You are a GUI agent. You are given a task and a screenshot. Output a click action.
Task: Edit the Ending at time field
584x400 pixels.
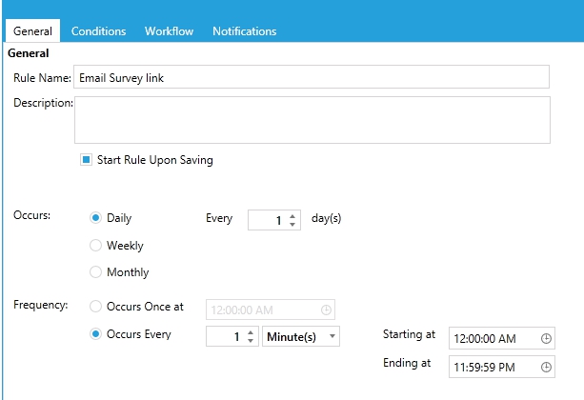pyautogui.click(x=502, y=367)
